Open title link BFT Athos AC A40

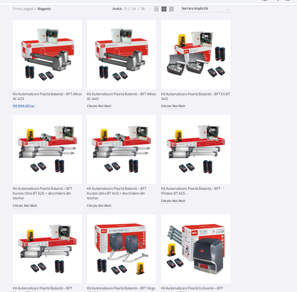point(121,96)
